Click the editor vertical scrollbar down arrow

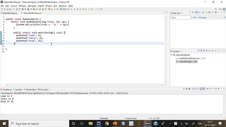[x=166, y=82]
